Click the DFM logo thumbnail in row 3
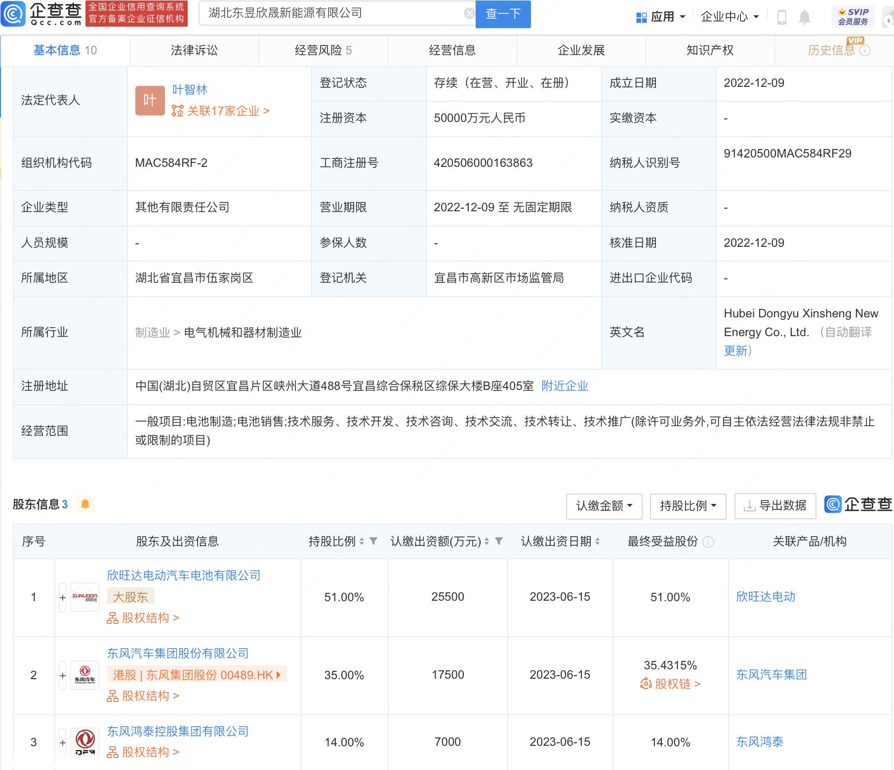Screen dimensions: 894x770 [85, 742]
